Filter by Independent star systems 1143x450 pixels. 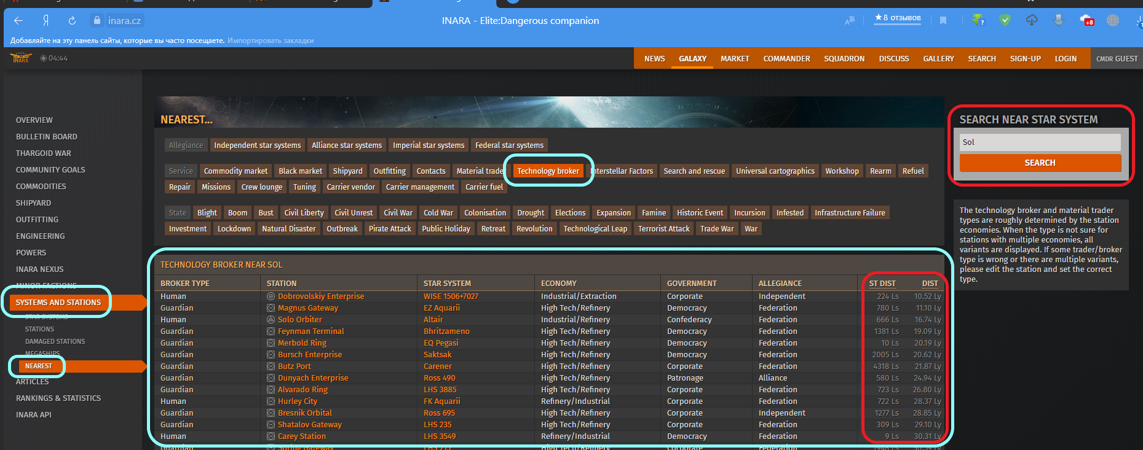pyautogui.click(x=258, y=145)
